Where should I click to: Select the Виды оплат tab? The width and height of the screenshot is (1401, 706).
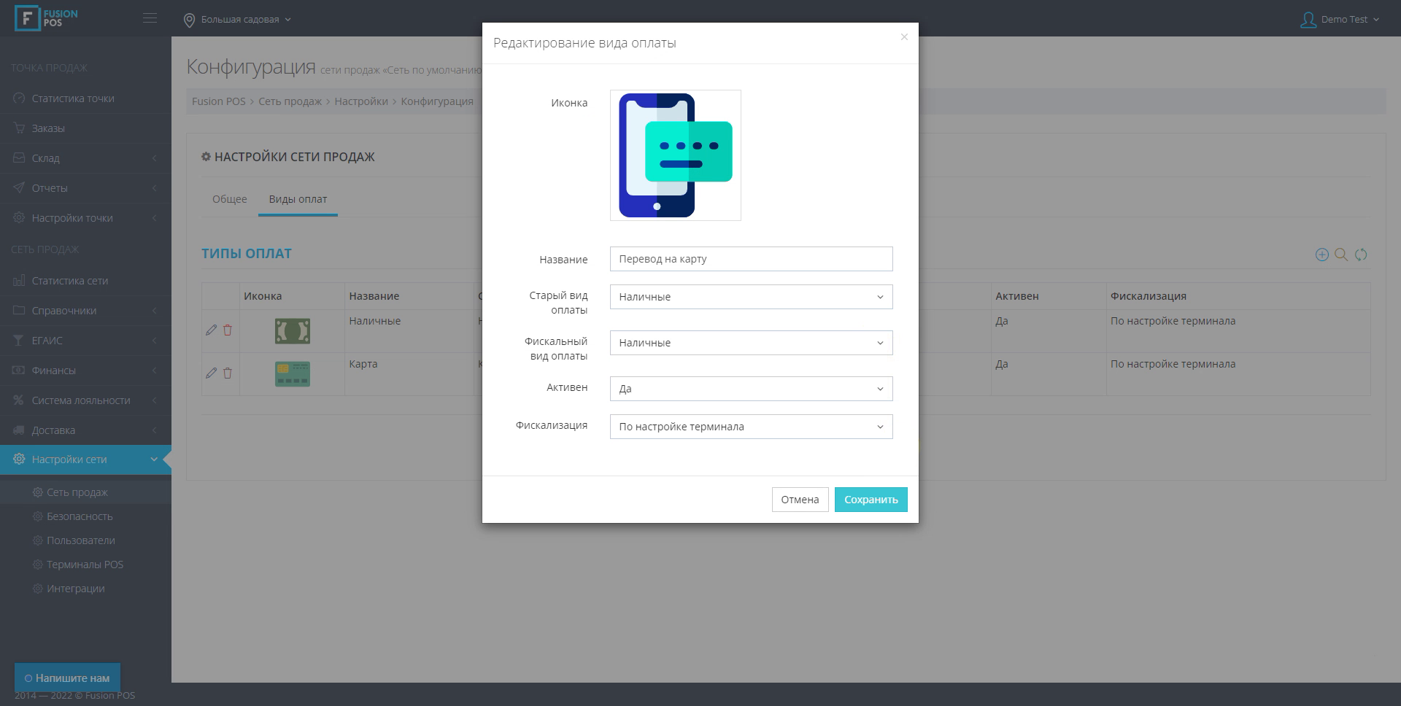point(298,199)
